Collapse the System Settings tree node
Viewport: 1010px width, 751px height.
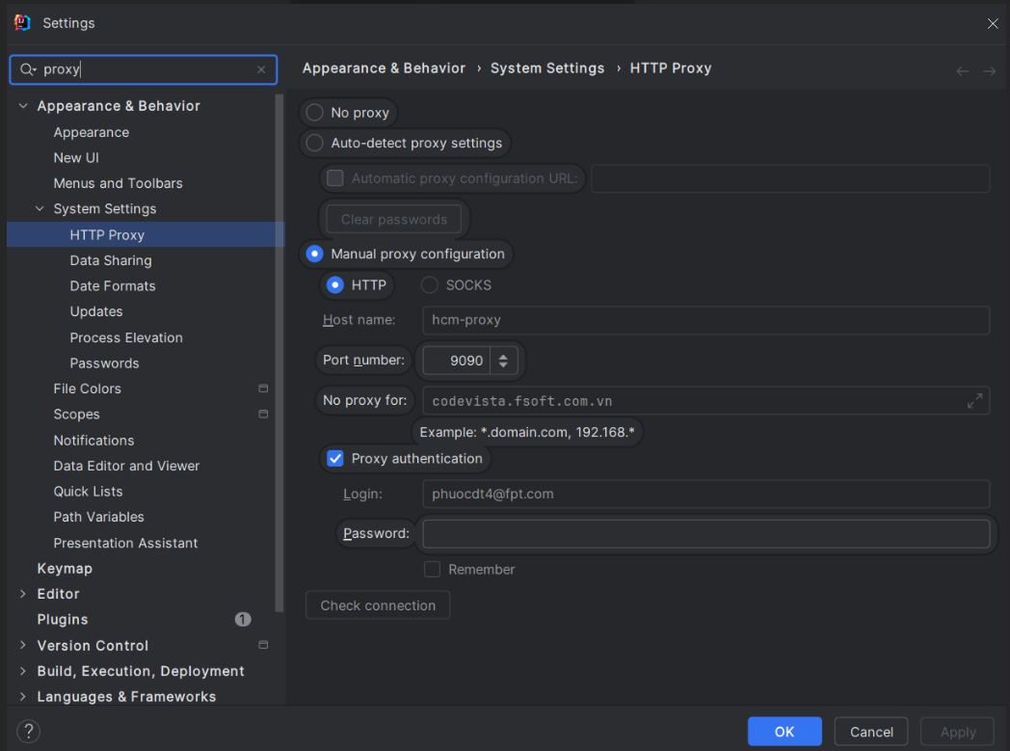[x=40, y=209]
